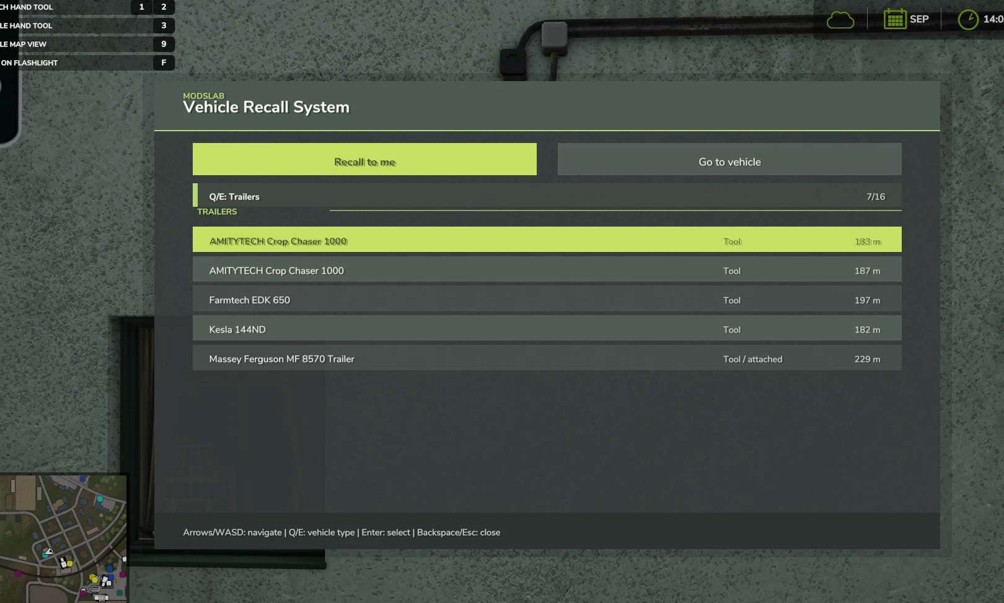Open the calendar icon next to SEP

(894, 19)
